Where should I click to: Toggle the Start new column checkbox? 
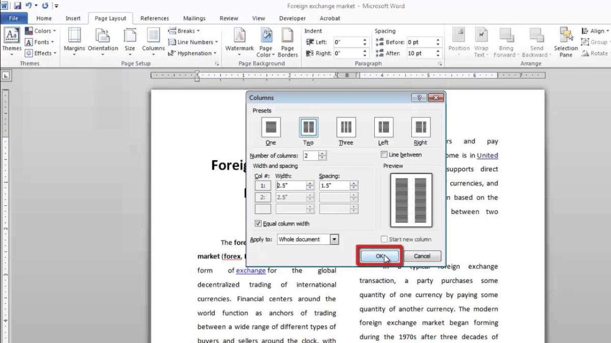tap(384, 239)
